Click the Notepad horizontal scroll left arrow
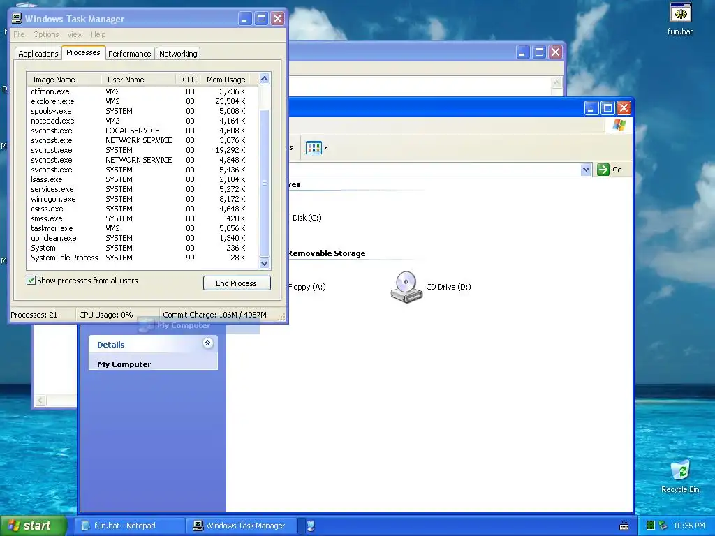715x536 pixels. pyautogui.click(x=40, y=400)
